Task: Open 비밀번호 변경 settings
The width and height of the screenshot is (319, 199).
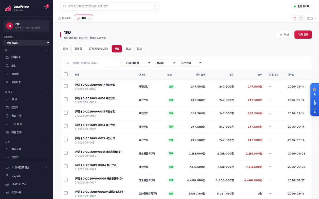Action: click(x=27, y=184)
